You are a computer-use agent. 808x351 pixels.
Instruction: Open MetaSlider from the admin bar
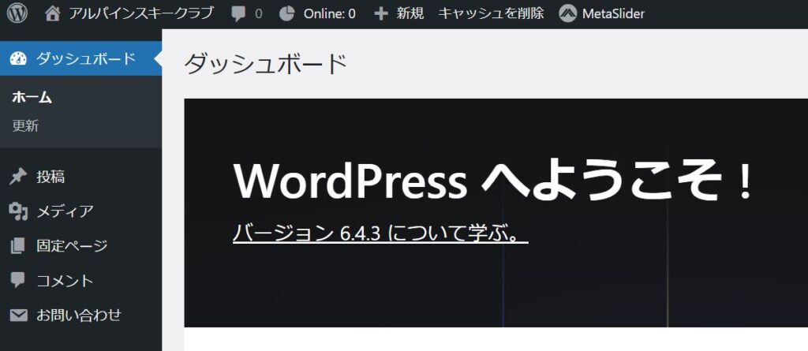coord(613,14)
